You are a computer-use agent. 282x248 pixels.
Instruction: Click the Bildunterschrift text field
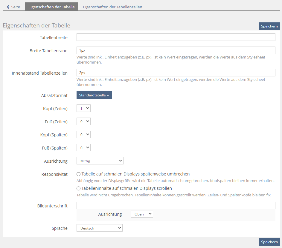[176, 206]
